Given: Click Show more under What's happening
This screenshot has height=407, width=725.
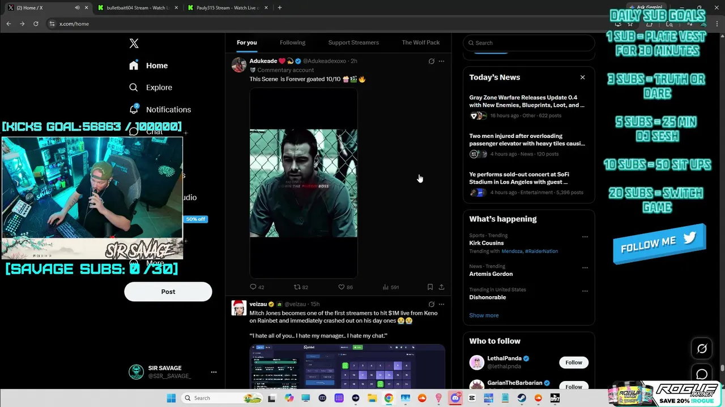Looking at the screenshot, I should click(x=484, y=315).
